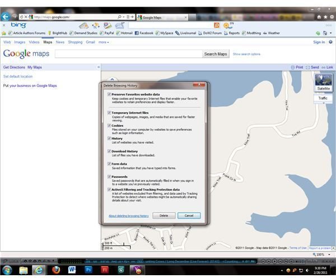336x278 pixels.
Task: Click the search magnifier in address bar
Action: click(119, 17)
